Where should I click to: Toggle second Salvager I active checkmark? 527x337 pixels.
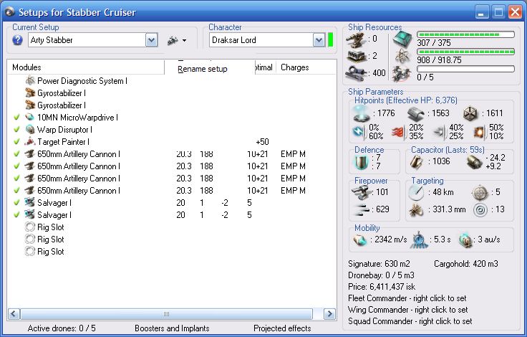(16, 215)
